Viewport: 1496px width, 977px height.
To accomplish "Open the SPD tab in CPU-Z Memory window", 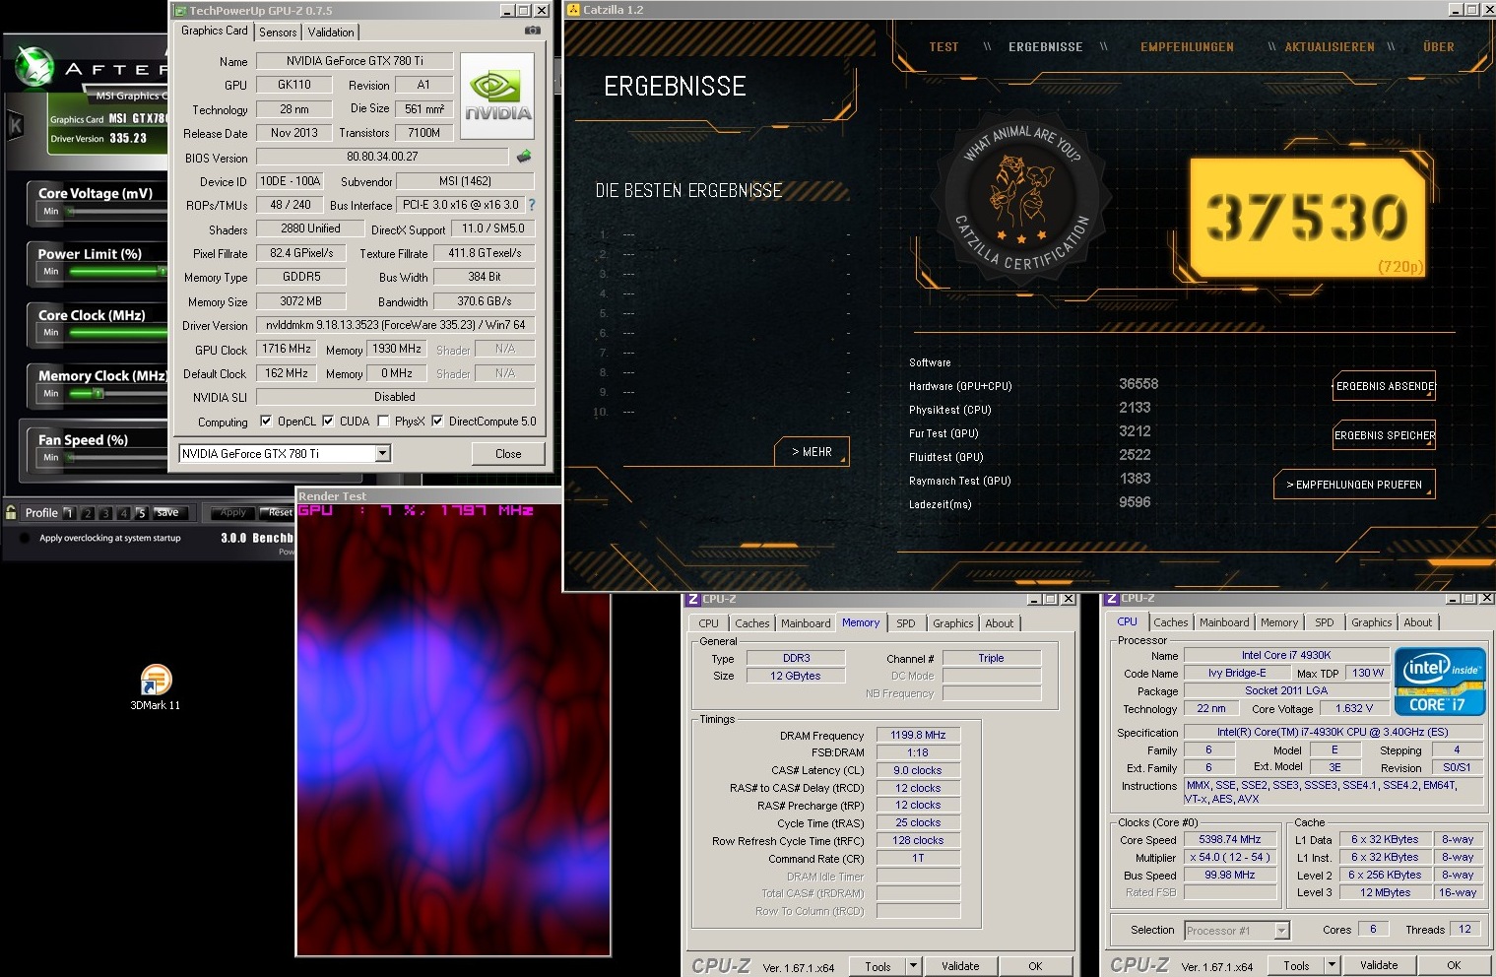I will [x=906, y=623].
